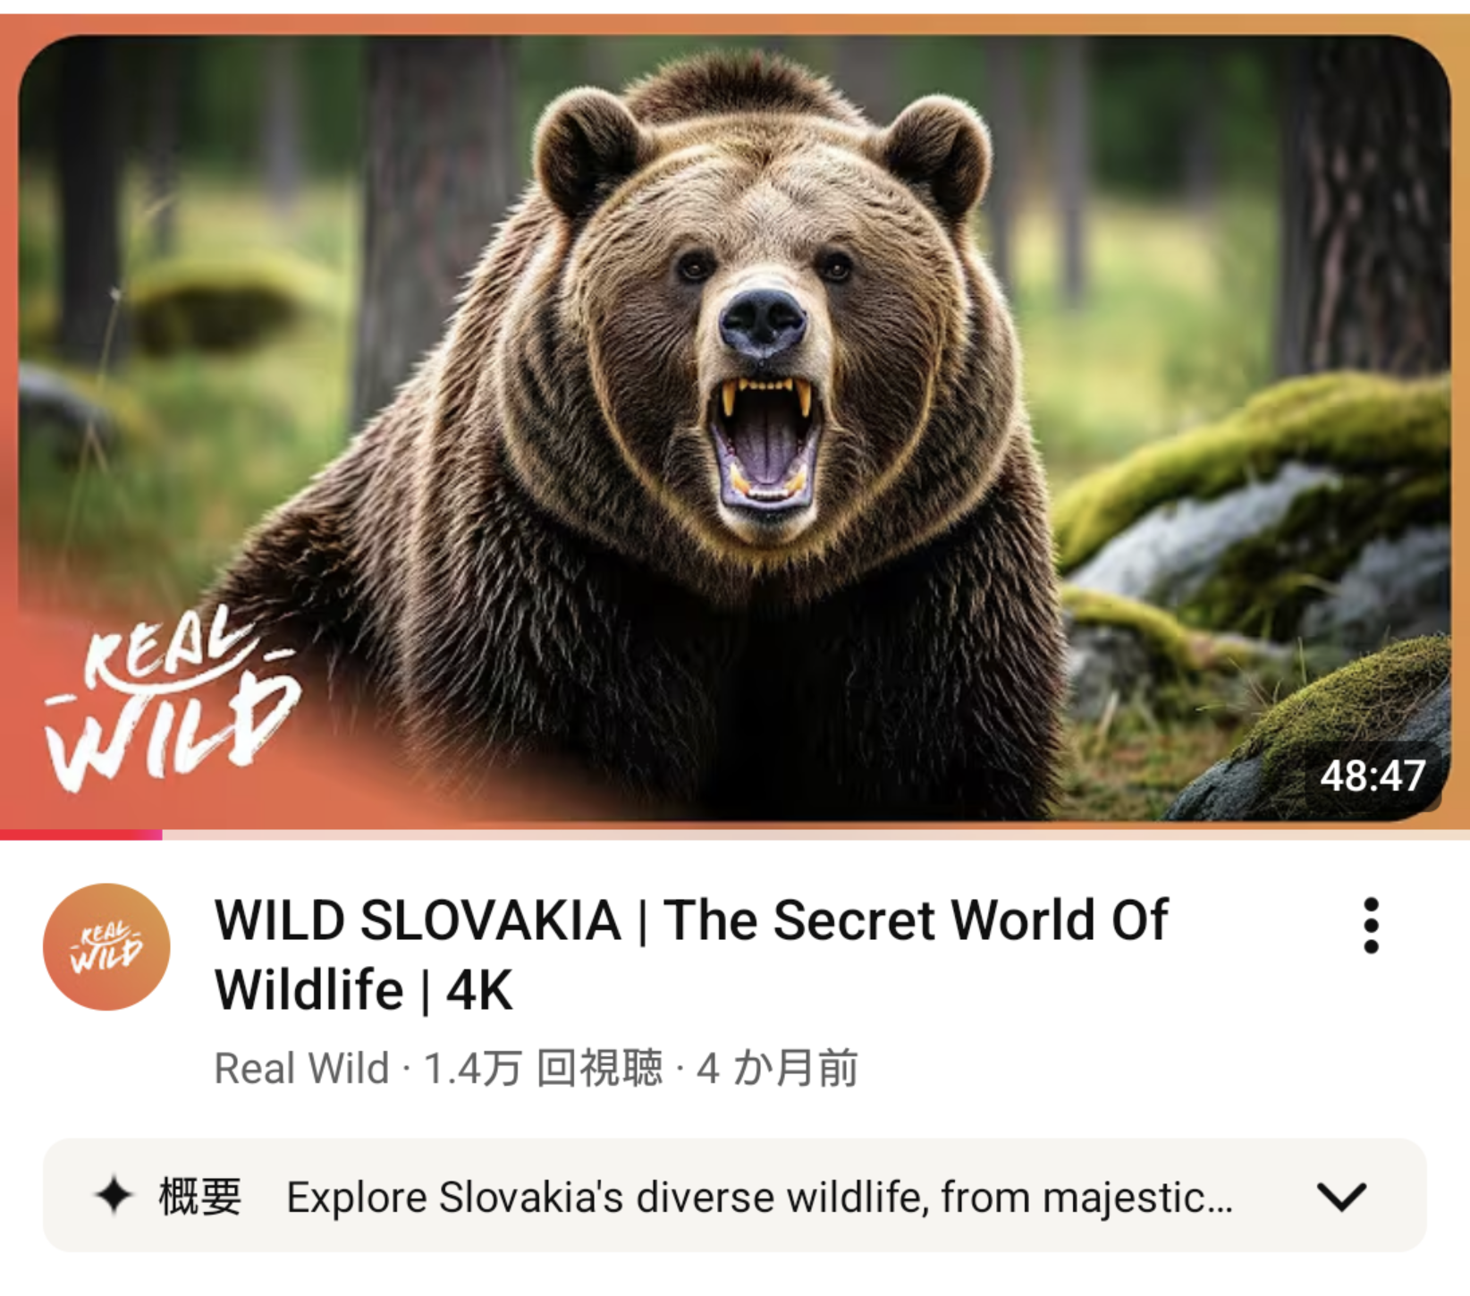Tap the Real Wild channel avatar
Image resolution: width=1470 pixels, height=1296 pixels.
[x=106, y=946]
